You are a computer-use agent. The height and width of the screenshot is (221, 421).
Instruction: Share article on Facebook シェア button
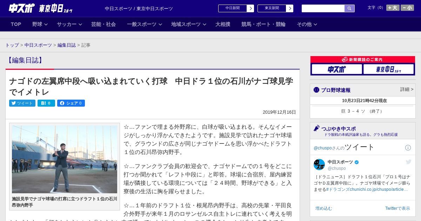[71, 103]
